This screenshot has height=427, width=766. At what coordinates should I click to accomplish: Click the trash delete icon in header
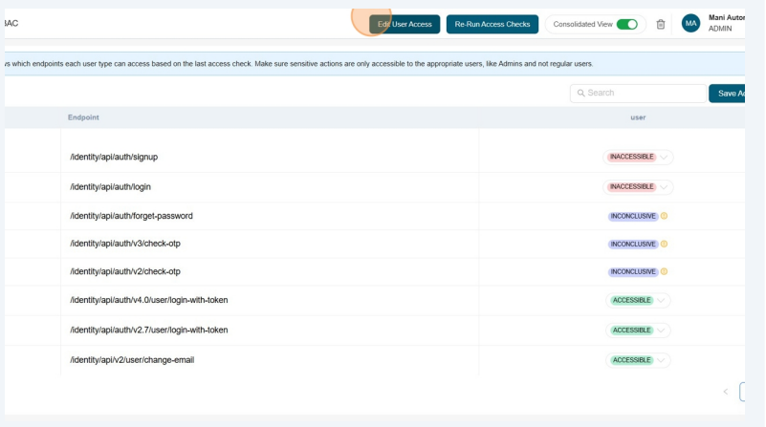(x=661, y=24)
